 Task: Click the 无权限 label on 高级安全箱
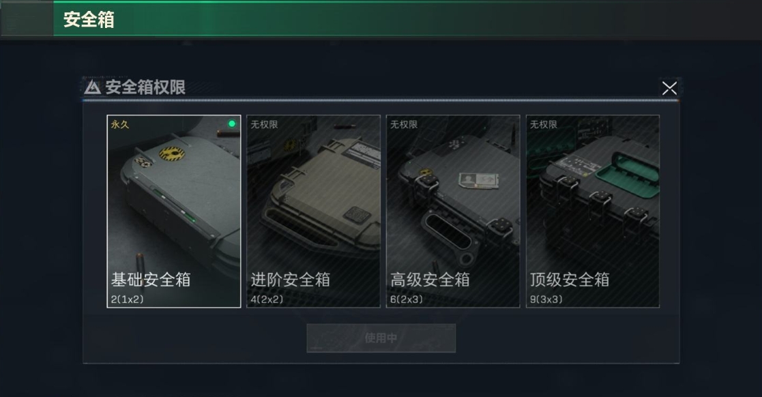(404, 124)
